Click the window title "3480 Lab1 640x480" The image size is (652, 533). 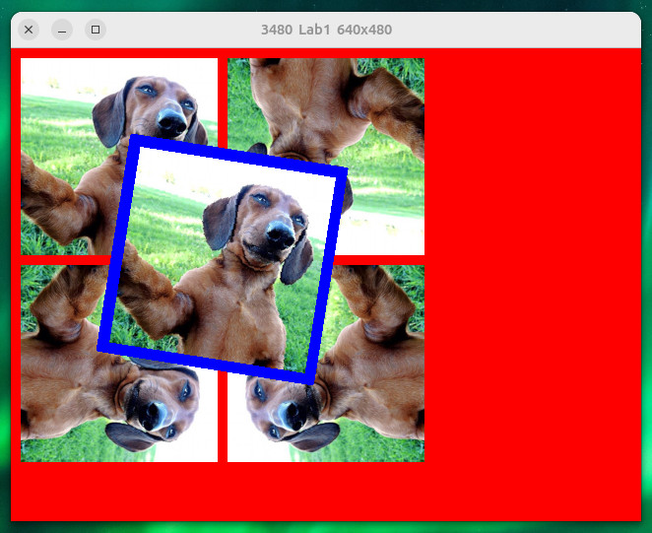pyautogui.click(x=326, y=30)
